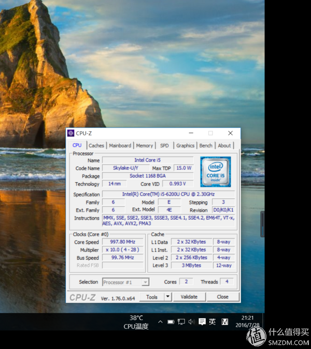Click the Tools button
Screen dimensions: 311x349
click(152, 297)
